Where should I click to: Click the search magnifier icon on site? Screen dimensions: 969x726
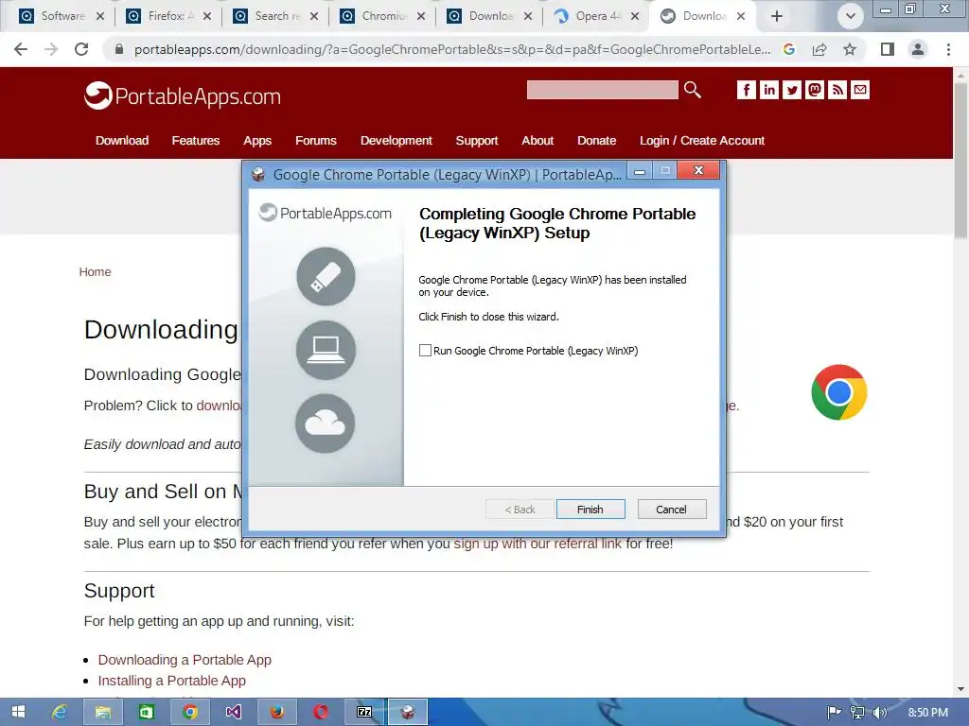692,90
